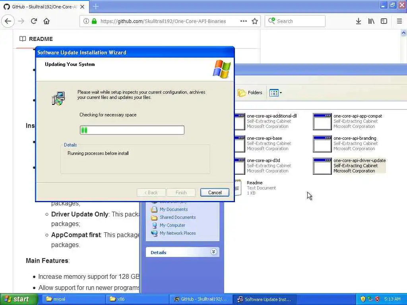Click the address bar URL
The height and width of the screenshot is (305, 407).
point(163,21)
